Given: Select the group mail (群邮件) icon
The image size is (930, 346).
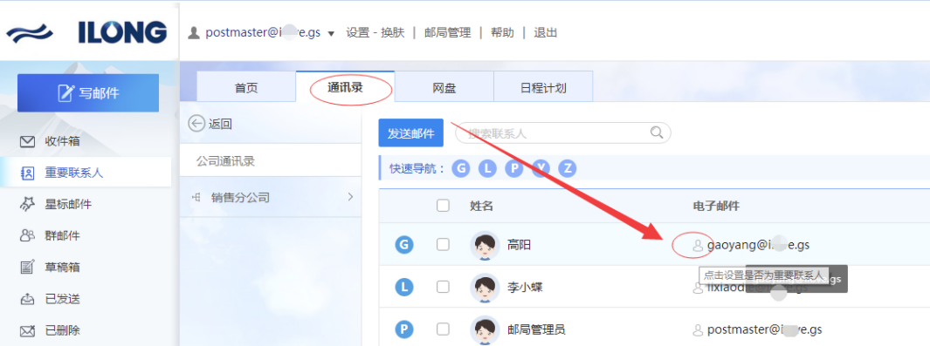Looking at the screenshot, I should click(27, 236).
